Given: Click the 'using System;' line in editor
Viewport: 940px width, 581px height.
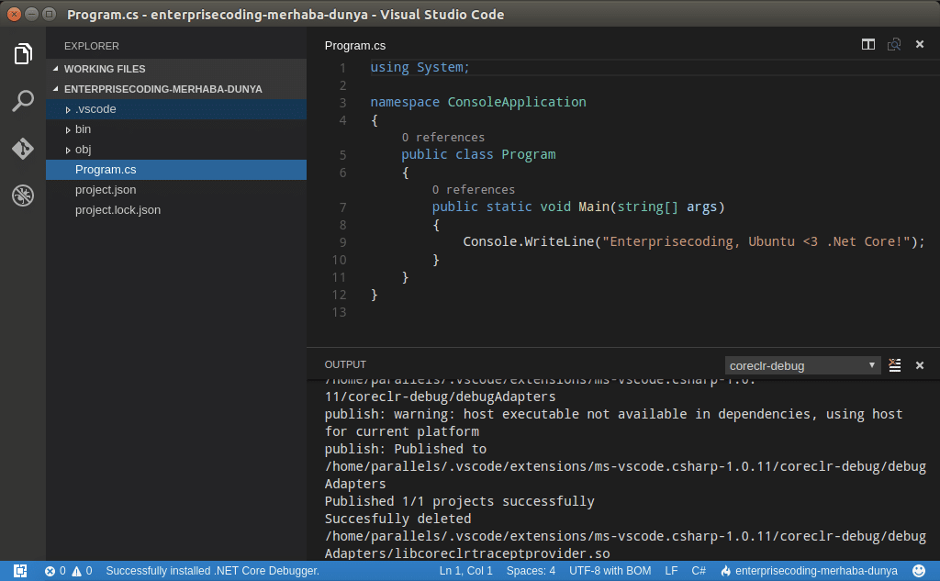Looking at the screenshot, I should pyautogui.click(x=420, y=67).
